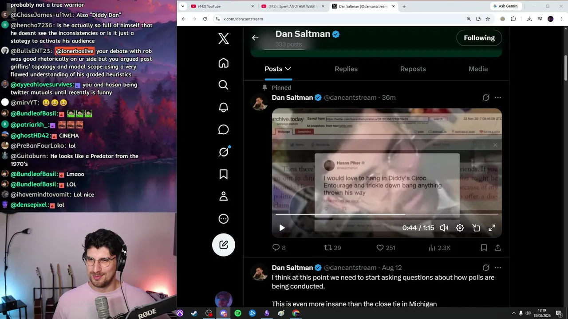568x319 pixels.
Task: Open the Extensions puzzle menu
Action: [x=513, y=19]
